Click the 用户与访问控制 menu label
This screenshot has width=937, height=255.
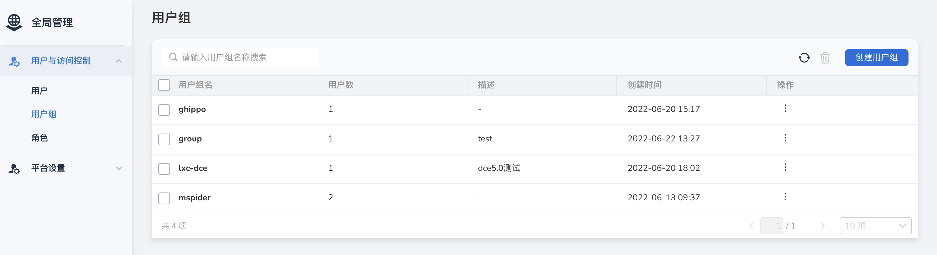coord(61,61)
